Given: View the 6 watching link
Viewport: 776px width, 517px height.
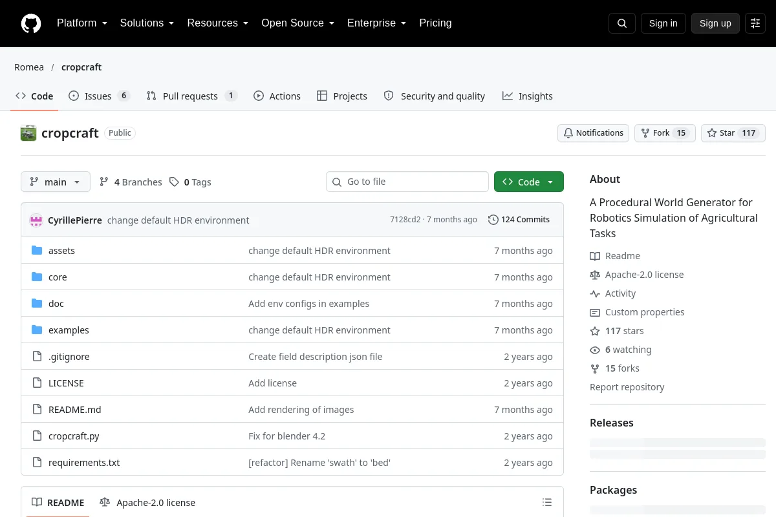Looking at the screenshot, I should click(621, 350).
